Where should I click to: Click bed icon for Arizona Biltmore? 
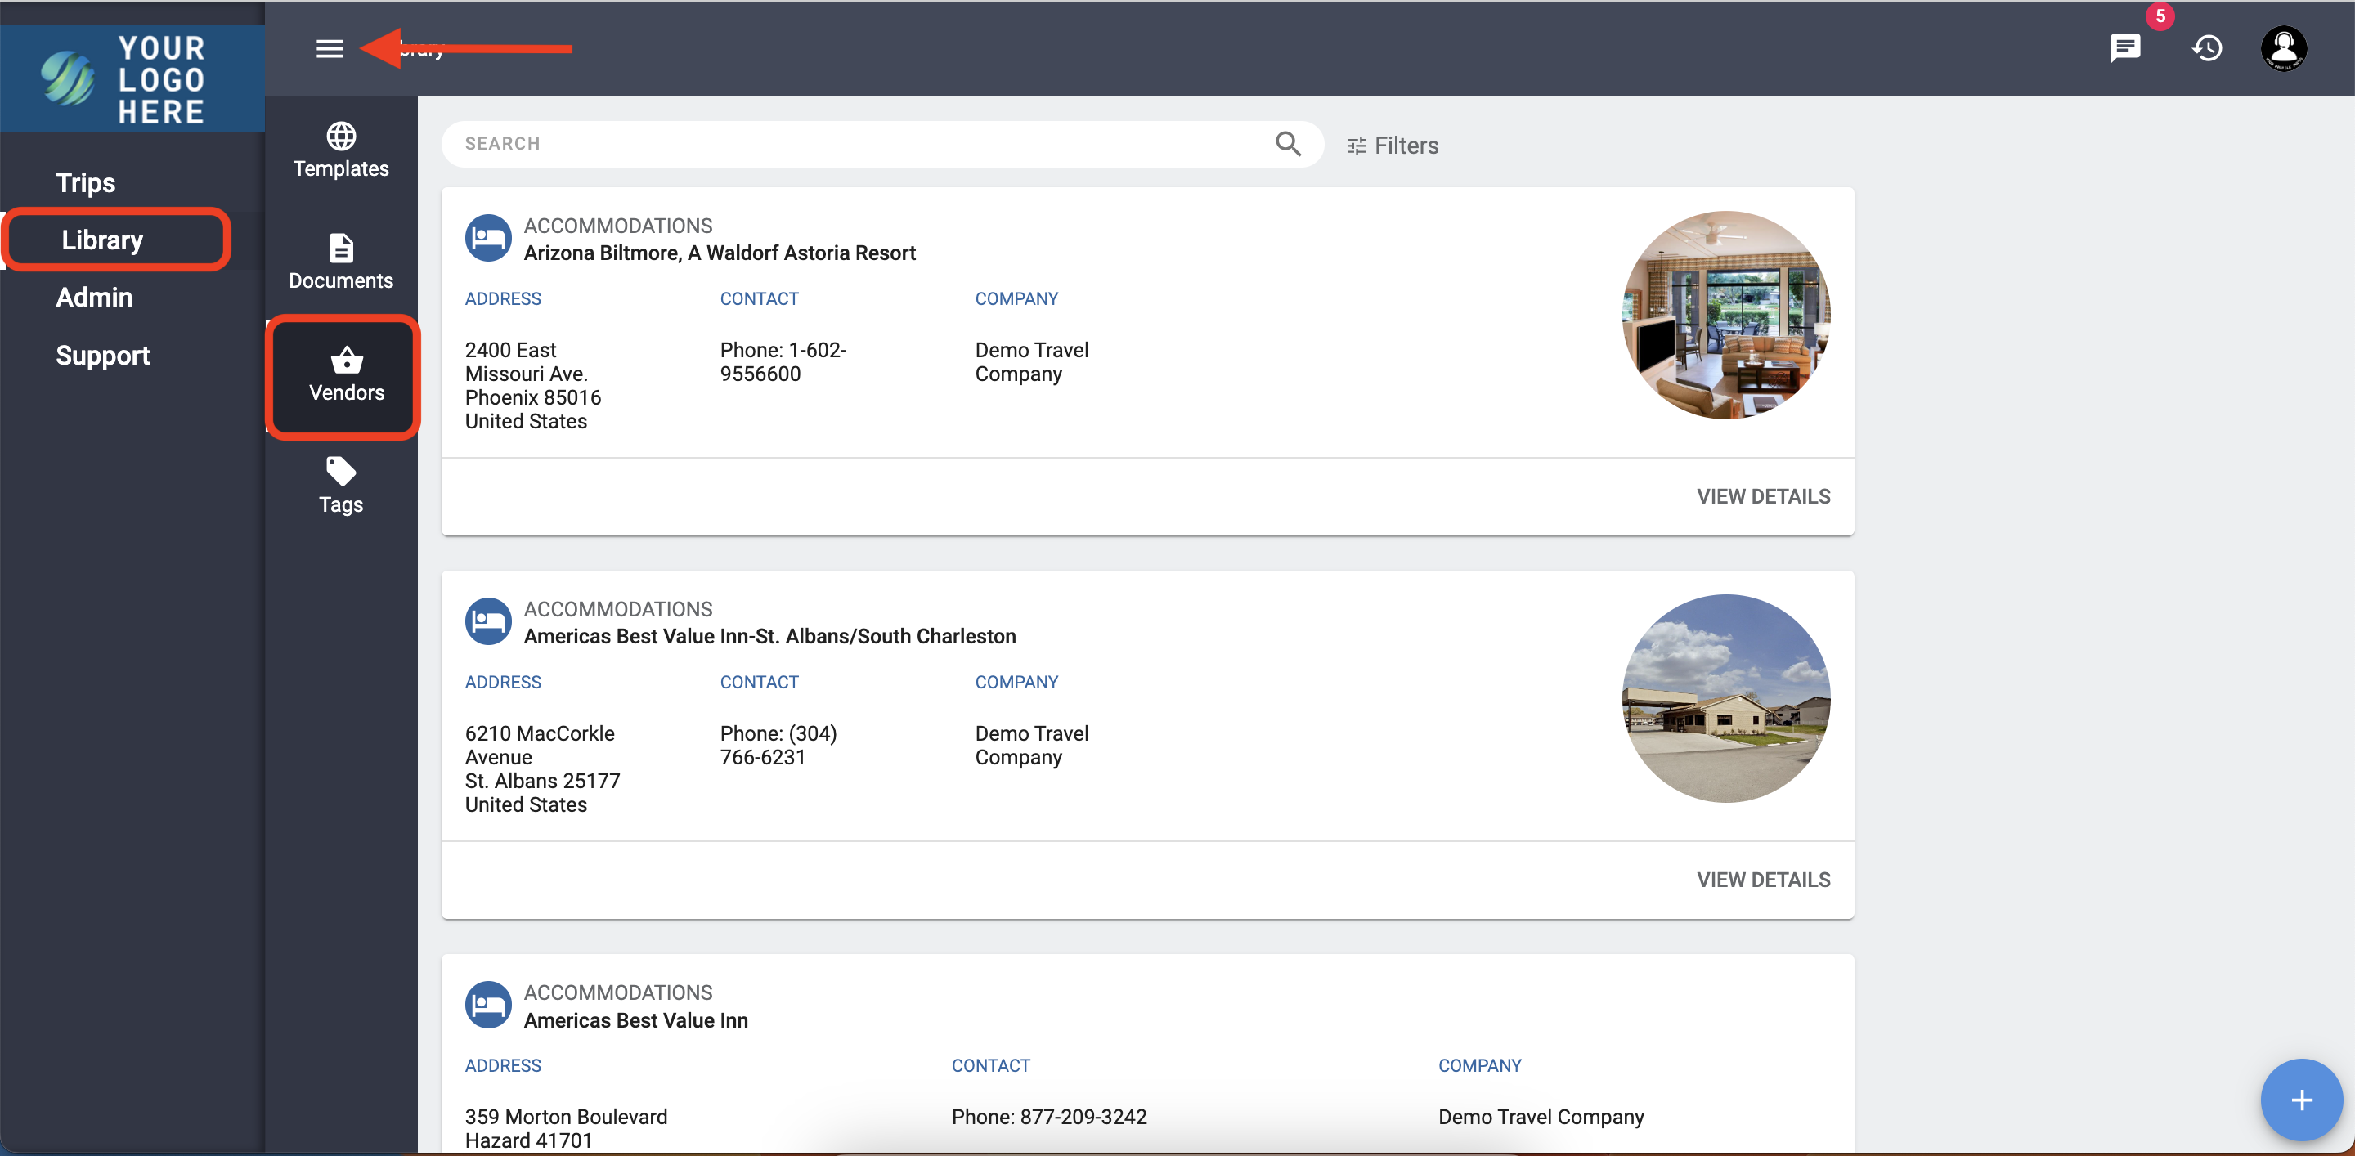[x=488, y=238]
